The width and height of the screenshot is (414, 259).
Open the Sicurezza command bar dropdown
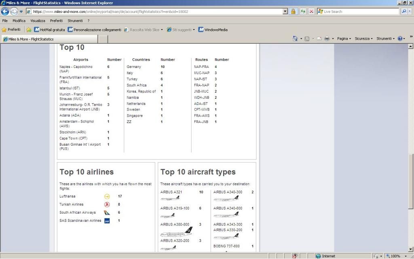pyautogui.click(x=363, y=38)
